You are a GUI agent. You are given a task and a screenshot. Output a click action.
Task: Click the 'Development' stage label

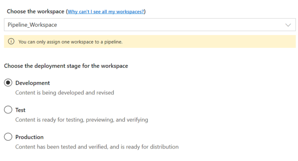point(33,83)
